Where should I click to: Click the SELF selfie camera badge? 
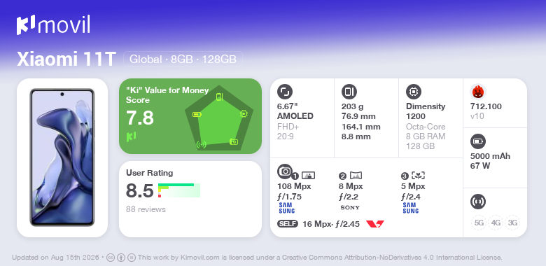[x=288, y=223]
